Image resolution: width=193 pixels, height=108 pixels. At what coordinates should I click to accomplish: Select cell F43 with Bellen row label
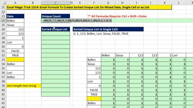point(94,103)
